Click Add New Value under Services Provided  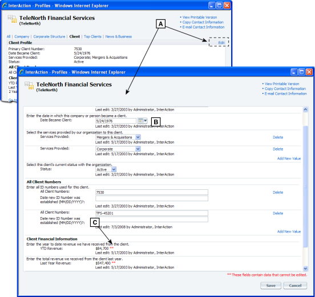(x=289, y=158)
